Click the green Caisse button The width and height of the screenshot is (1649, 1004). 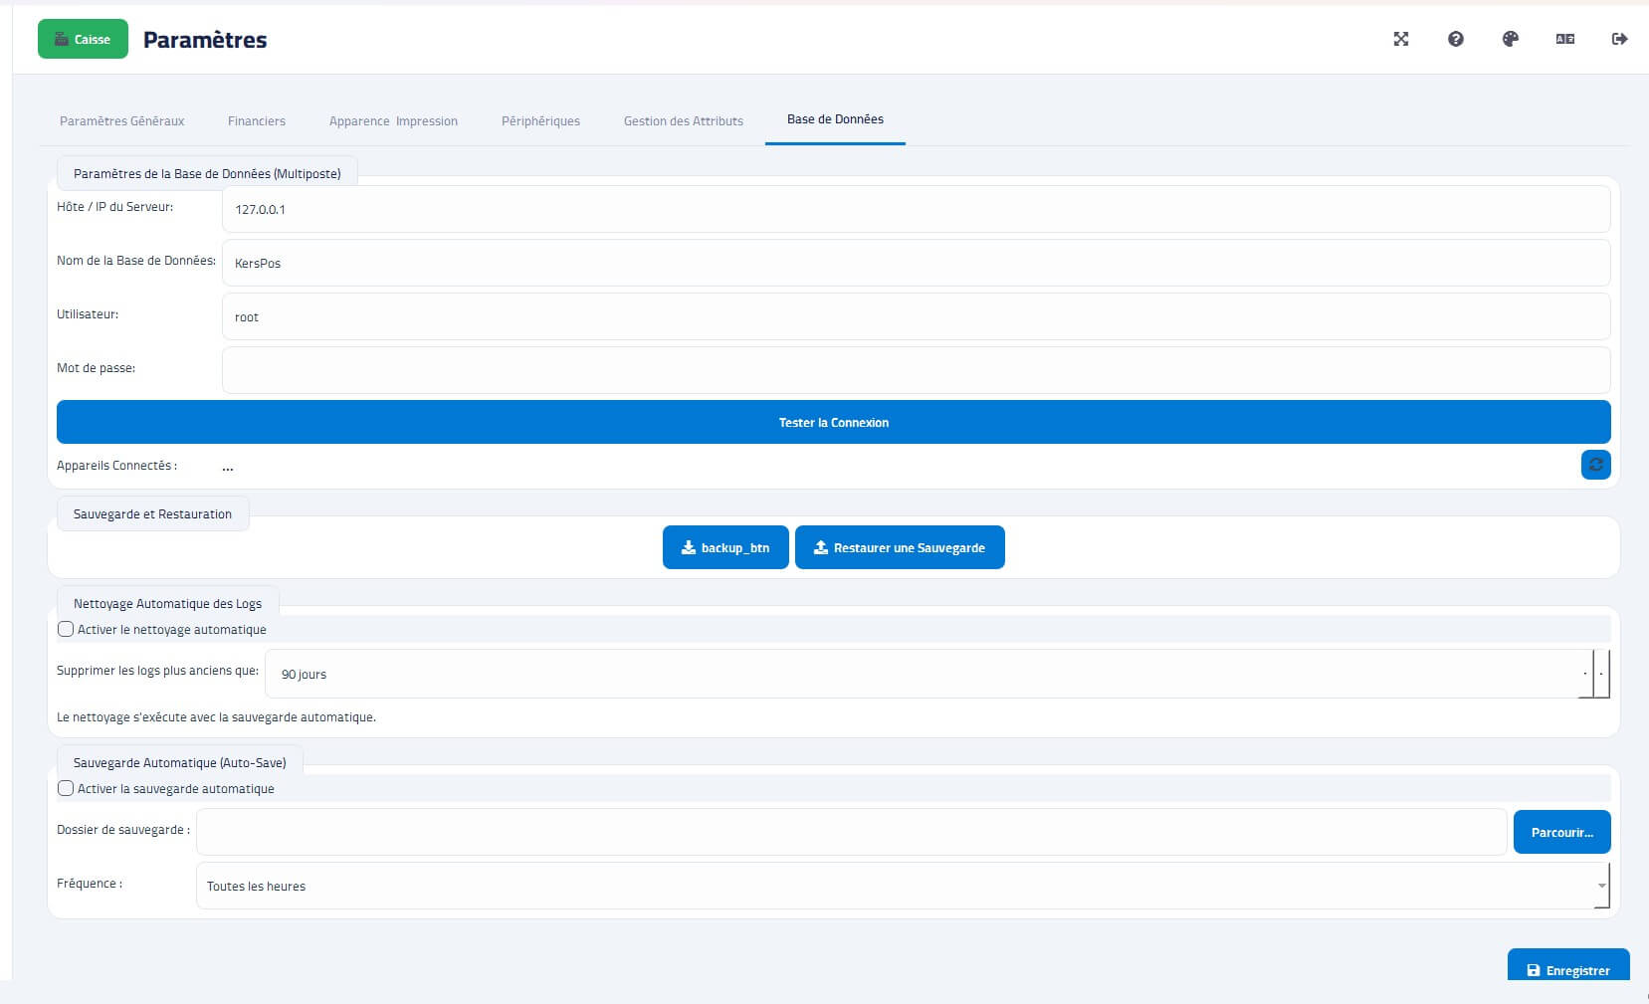pyautogui.click(x=83, y=39)
